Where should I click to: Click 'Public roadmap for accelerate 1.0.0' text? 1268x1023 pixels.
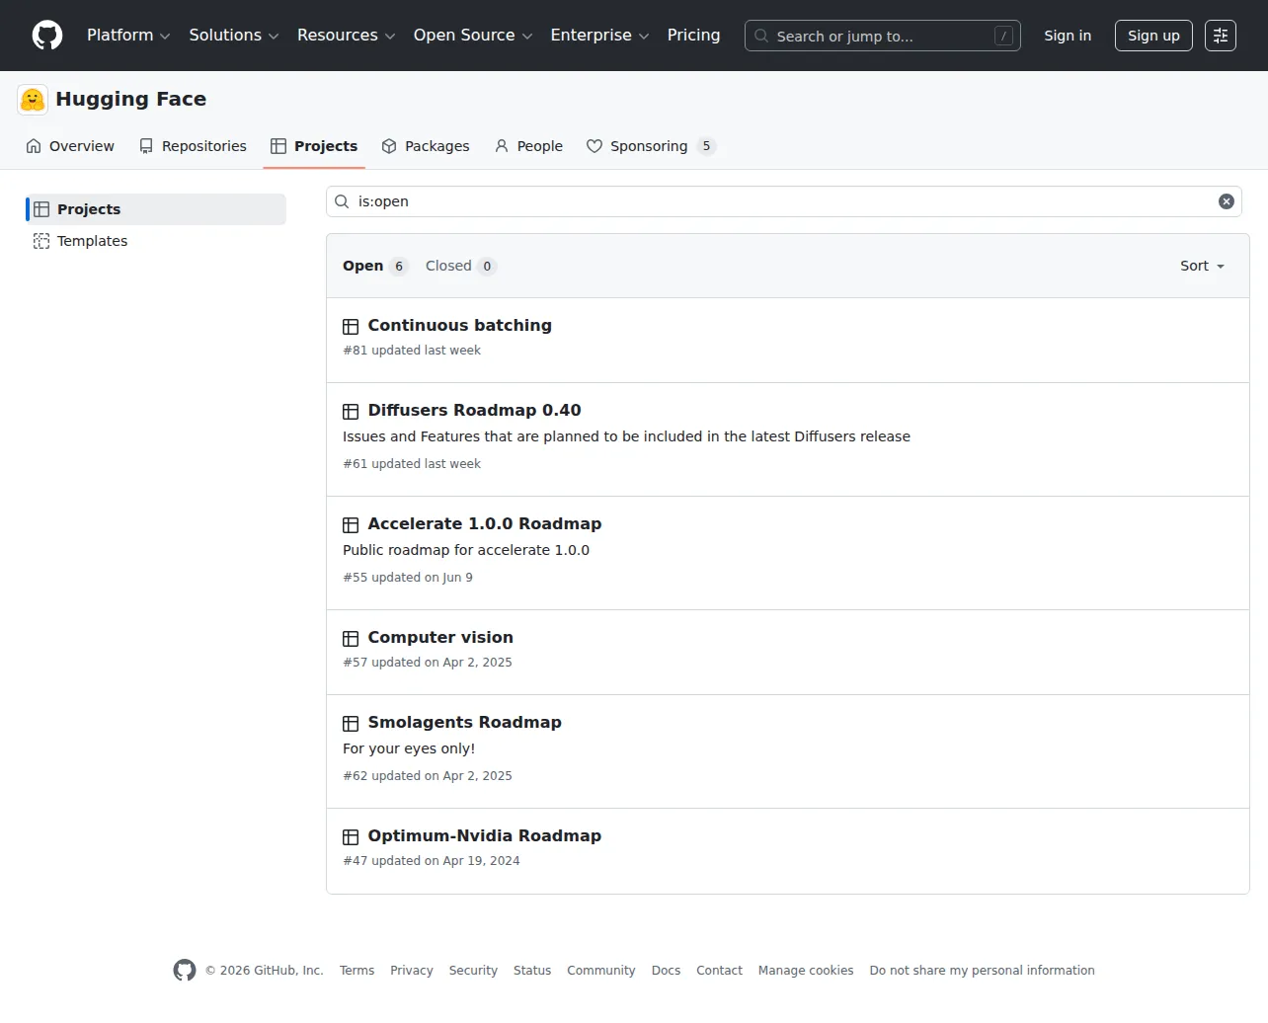pyautogui.click(x=466, y=550)
